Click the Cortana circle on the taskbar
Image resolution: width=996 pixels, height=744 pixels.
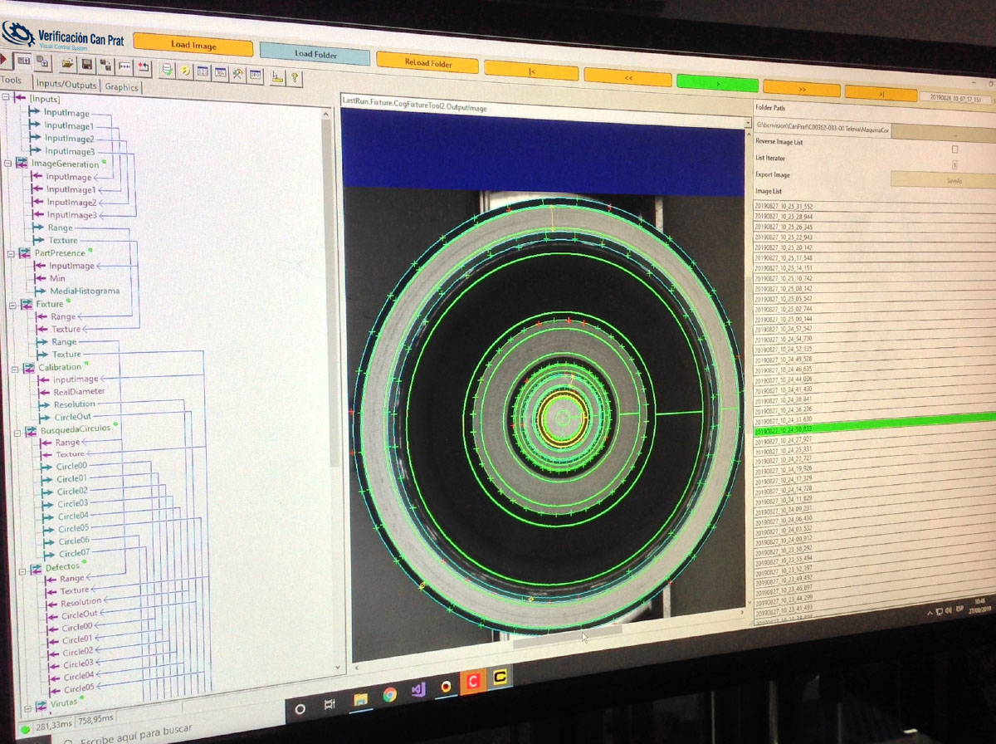point(300,709)
